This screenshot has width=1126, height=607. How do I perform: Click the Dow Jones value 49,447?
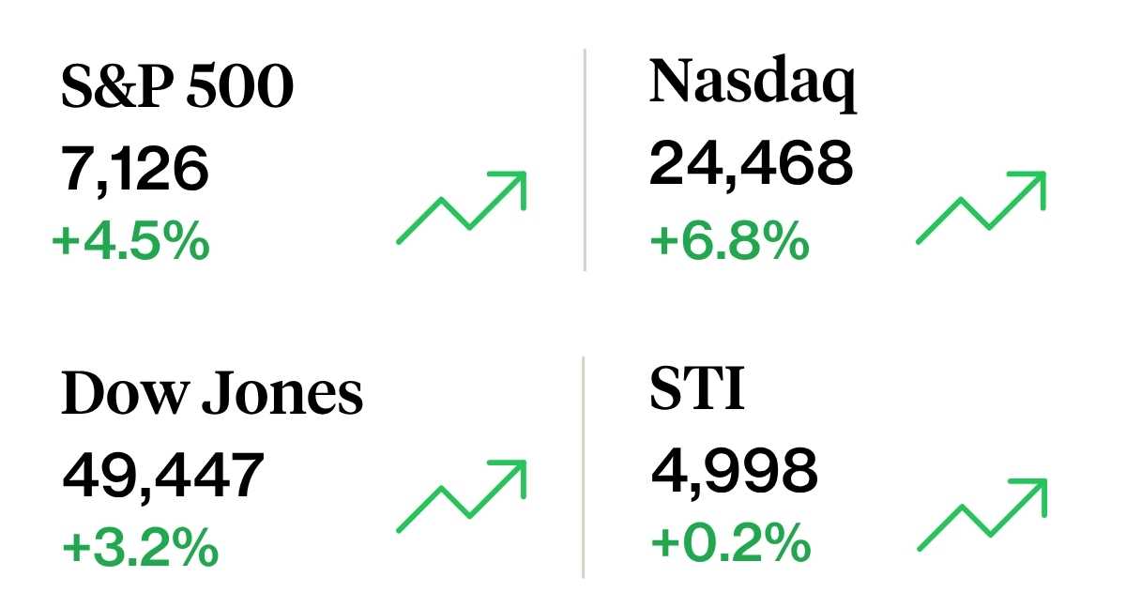coord(163,475)
